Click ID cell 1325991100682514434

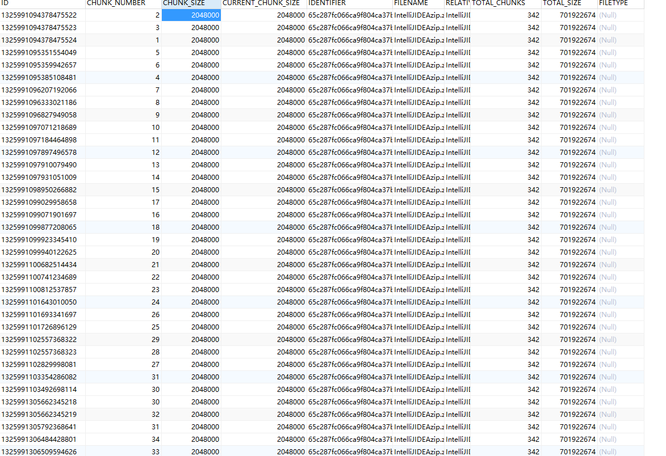pyautogui.click(x=43, y=265)
